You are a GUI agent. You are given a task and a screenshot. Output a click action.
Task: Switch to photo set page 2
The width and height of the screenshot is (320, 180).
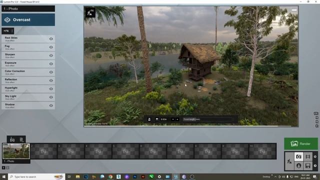[x=8, y=167]
